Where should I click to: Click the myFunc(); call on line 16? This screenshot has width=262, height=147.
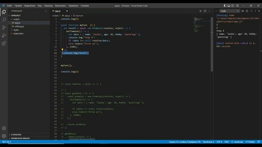pos(66,65)
